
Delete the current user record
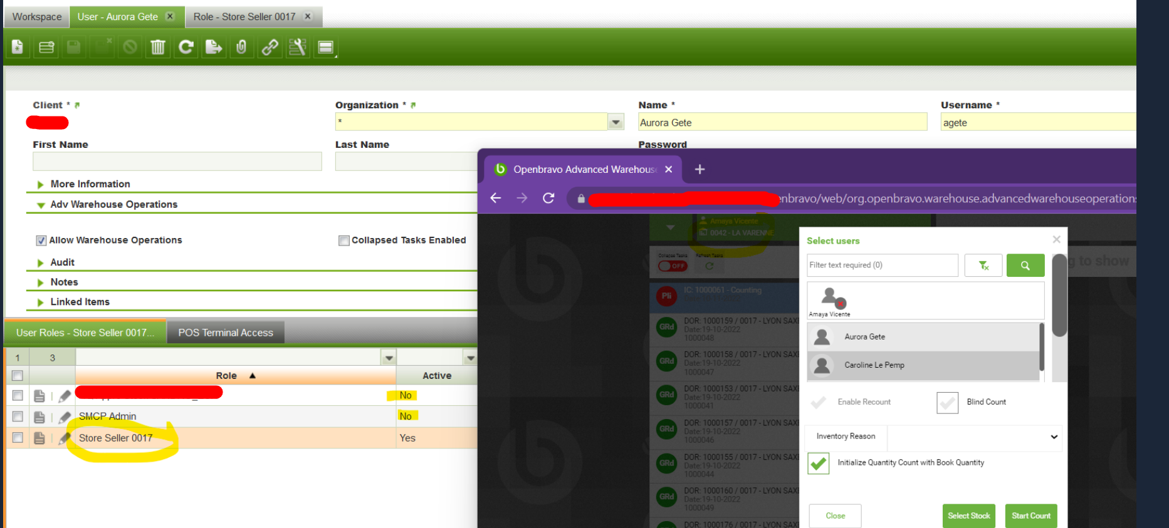(158, 47)
